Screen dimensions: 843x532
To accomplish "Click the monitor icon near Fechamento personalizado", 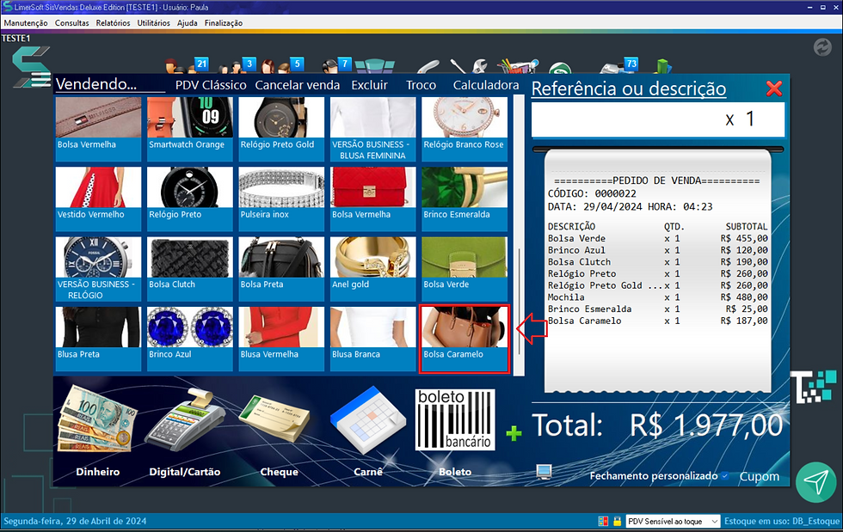I will tap(543, 471).
